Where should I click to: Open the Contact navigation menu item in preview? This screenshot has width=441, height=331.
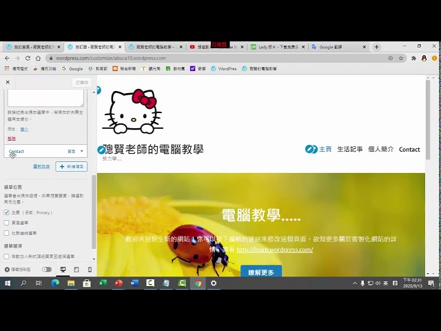point(409,150)
